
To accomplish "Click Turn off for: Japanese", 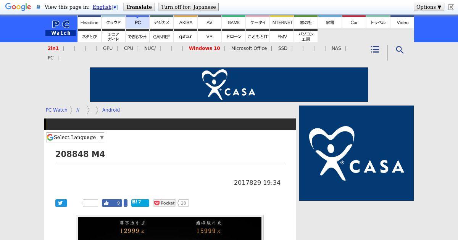I will [189, 7].
